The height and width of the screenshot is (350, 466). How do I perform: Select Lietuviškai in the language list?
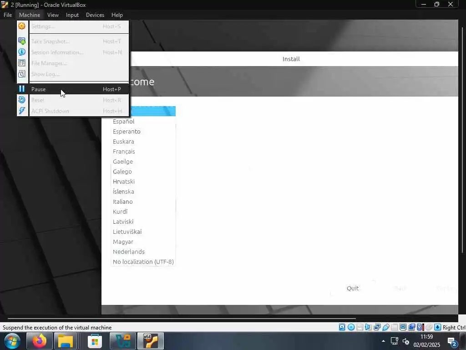[x=143, y=232]
